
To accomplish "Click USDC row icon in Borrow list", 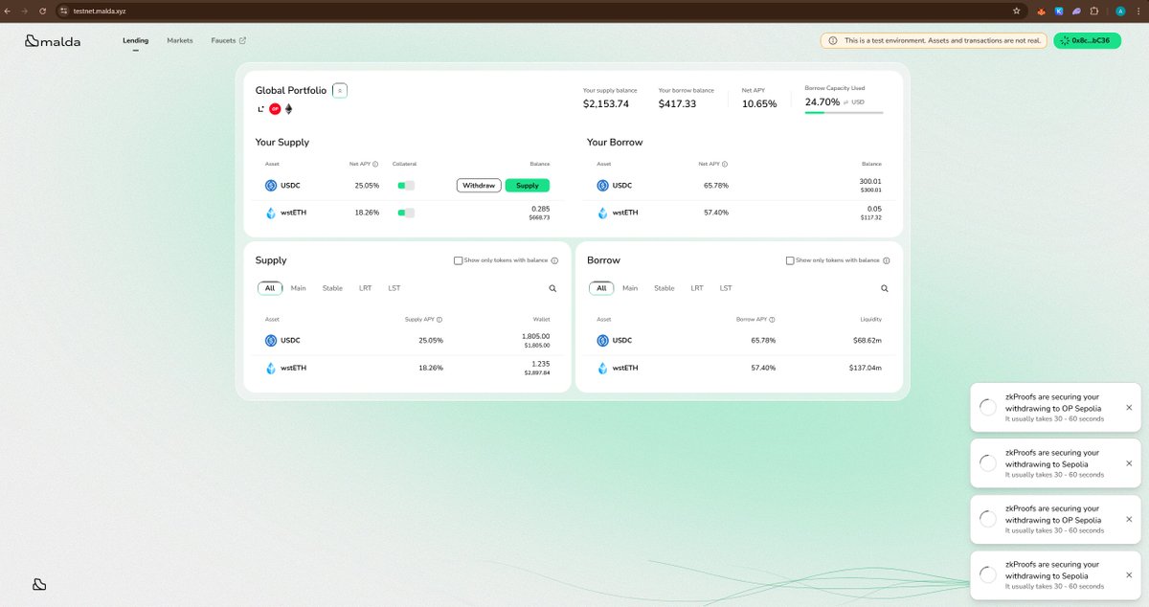I will pos(602,340).
